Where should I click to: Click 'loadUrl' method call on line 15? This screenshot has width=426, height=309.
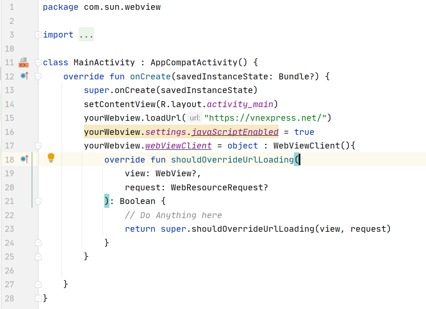(x=163, y=118)
